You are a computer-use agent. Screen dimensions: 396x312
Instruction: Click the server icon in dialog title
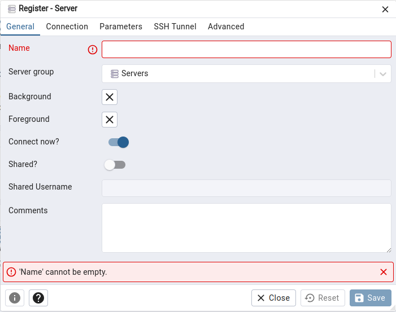click(x=12, y=9)
